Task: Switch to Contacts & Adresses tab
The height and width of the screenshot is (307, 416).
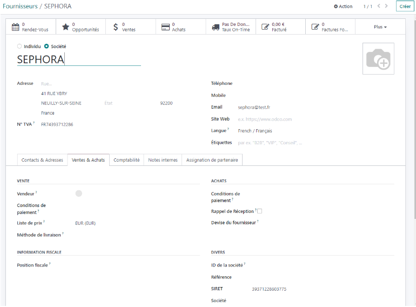Action: tap(42, 160)
